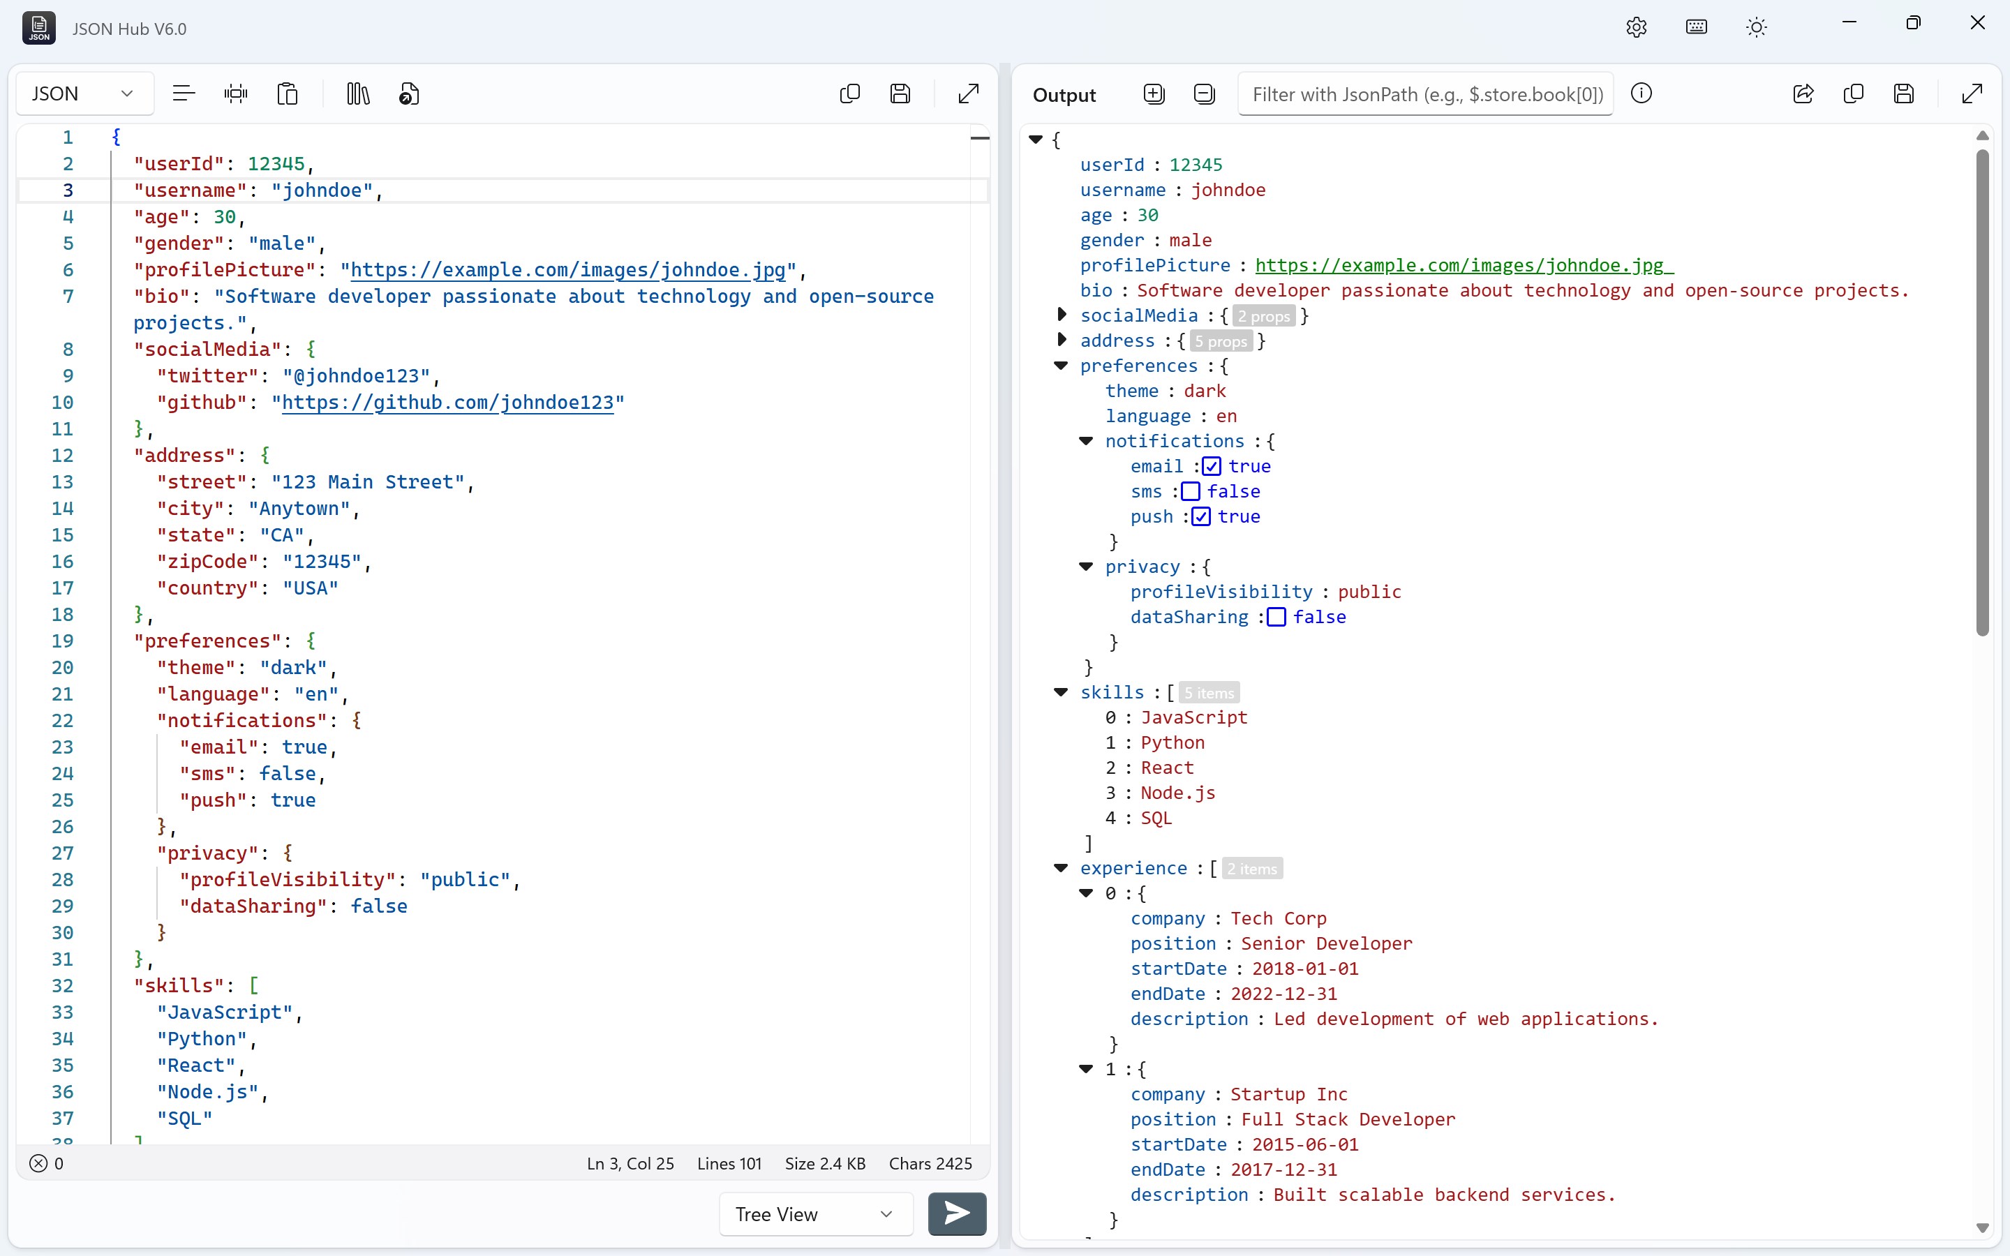Click the send button near Tree View
2010x1256 pixels.
(956, 1213)
